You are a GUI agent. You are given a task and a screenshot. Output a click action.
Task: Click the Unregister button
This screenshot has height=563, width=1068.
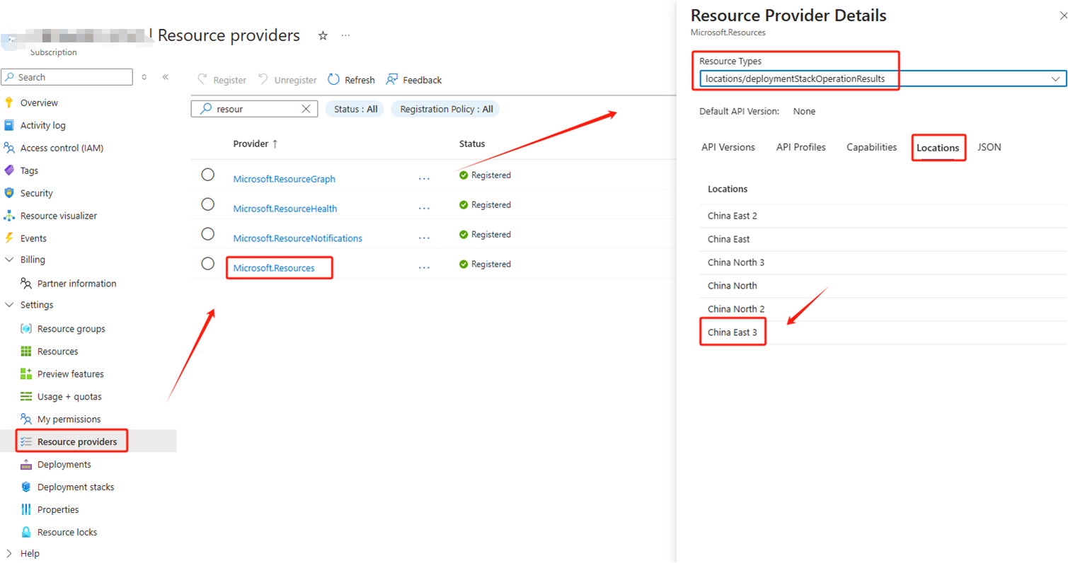(x=287, y=80)
